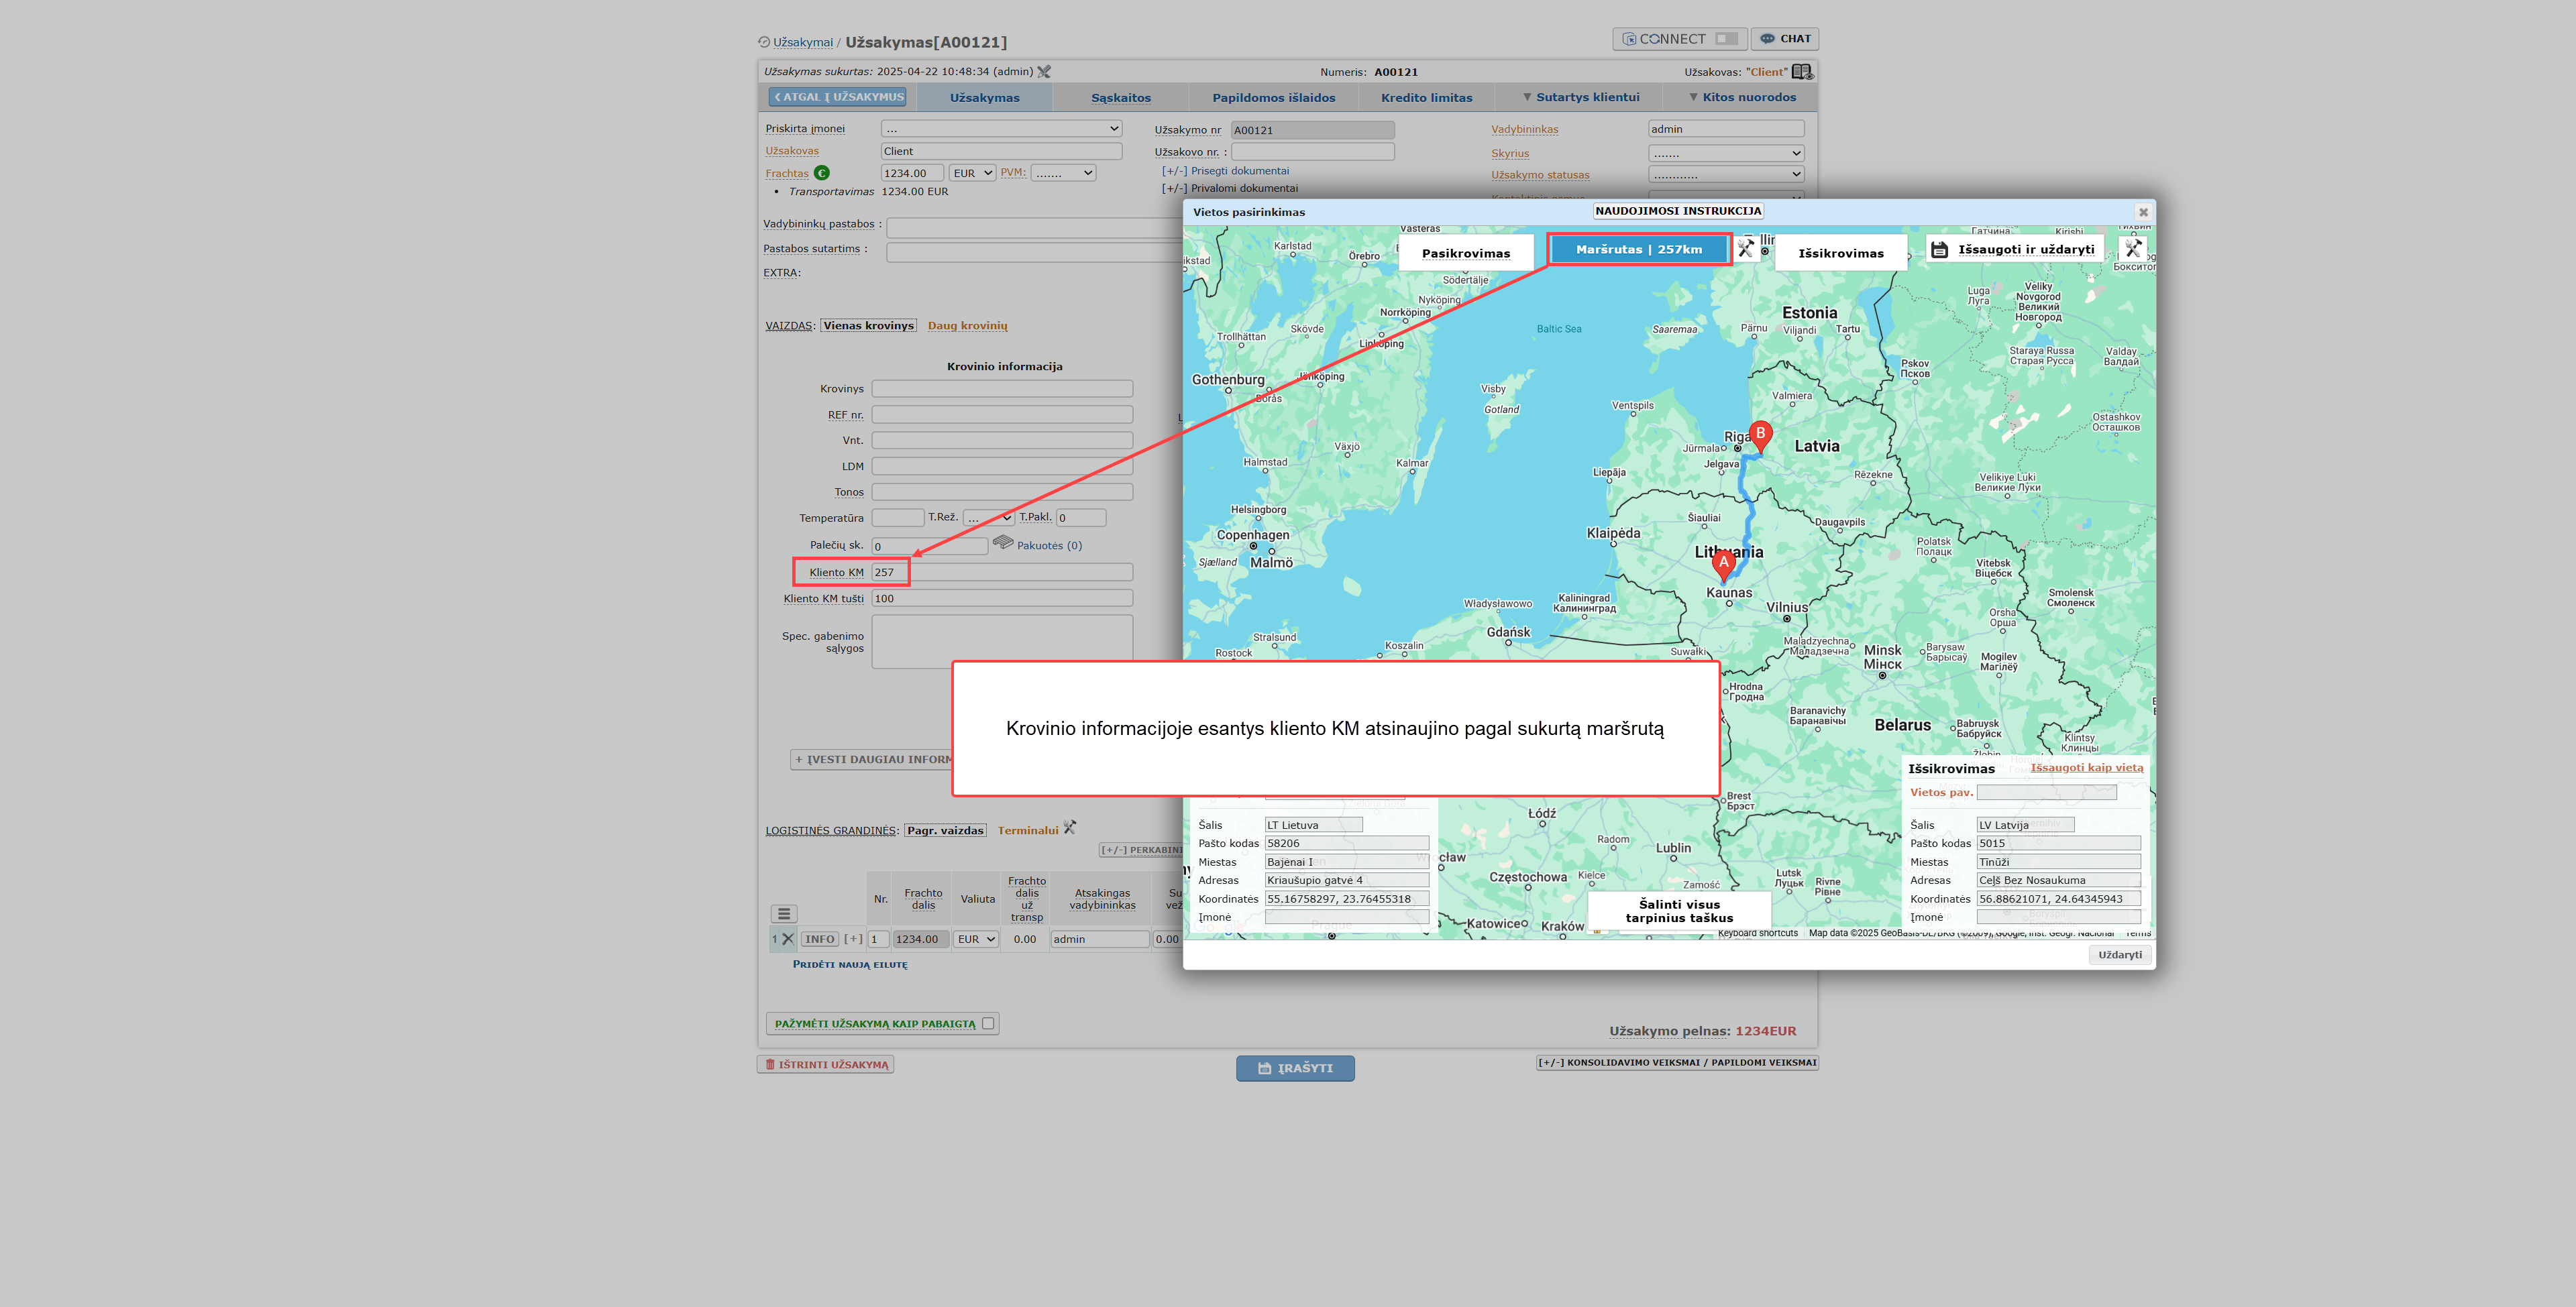The height and width of the screenshot is (1307, 2576).
Task: Open the T.Rež. temperature mode dropdown
Action: click(x=989, y=518)
